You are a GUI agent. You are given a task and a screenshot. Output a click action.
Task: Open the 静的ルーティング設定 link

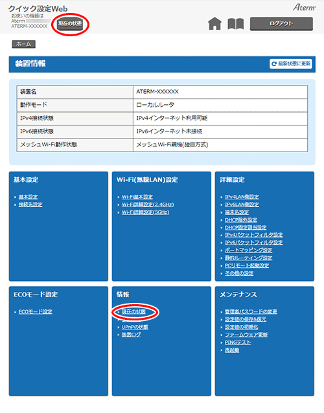tap(249, 258)
